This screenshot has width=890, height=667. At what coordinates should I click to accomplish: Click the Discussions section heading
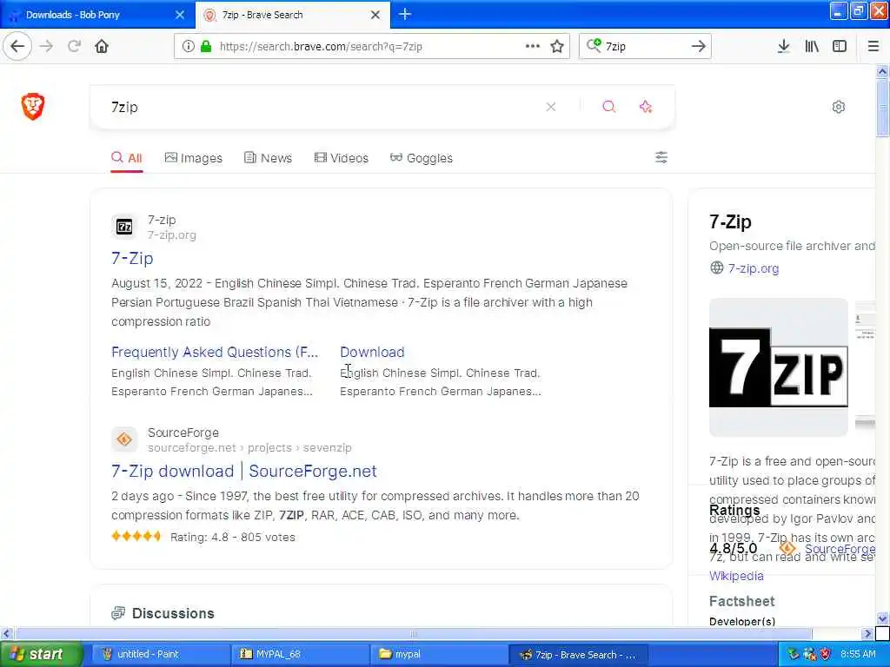click(x=173, y=613)
